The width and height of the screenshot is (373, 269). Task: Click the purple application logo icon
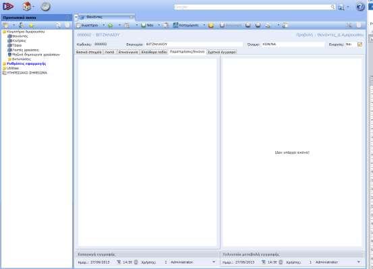pyautogui.click(x=8, y=6)
